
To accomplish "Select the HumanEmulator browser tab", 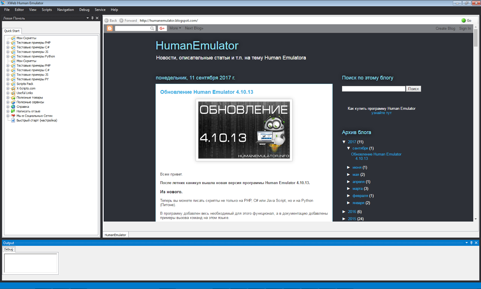I will [115, 235].
